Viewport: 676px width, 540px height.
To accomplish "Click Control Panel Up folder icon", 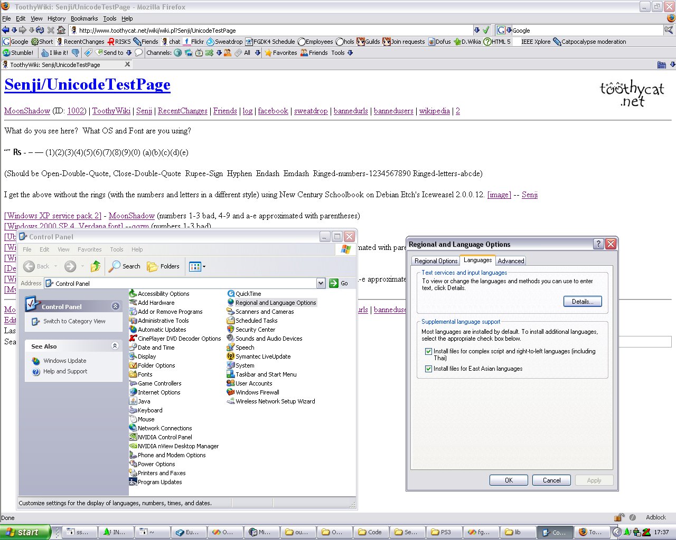I will (x=96, y=266).
